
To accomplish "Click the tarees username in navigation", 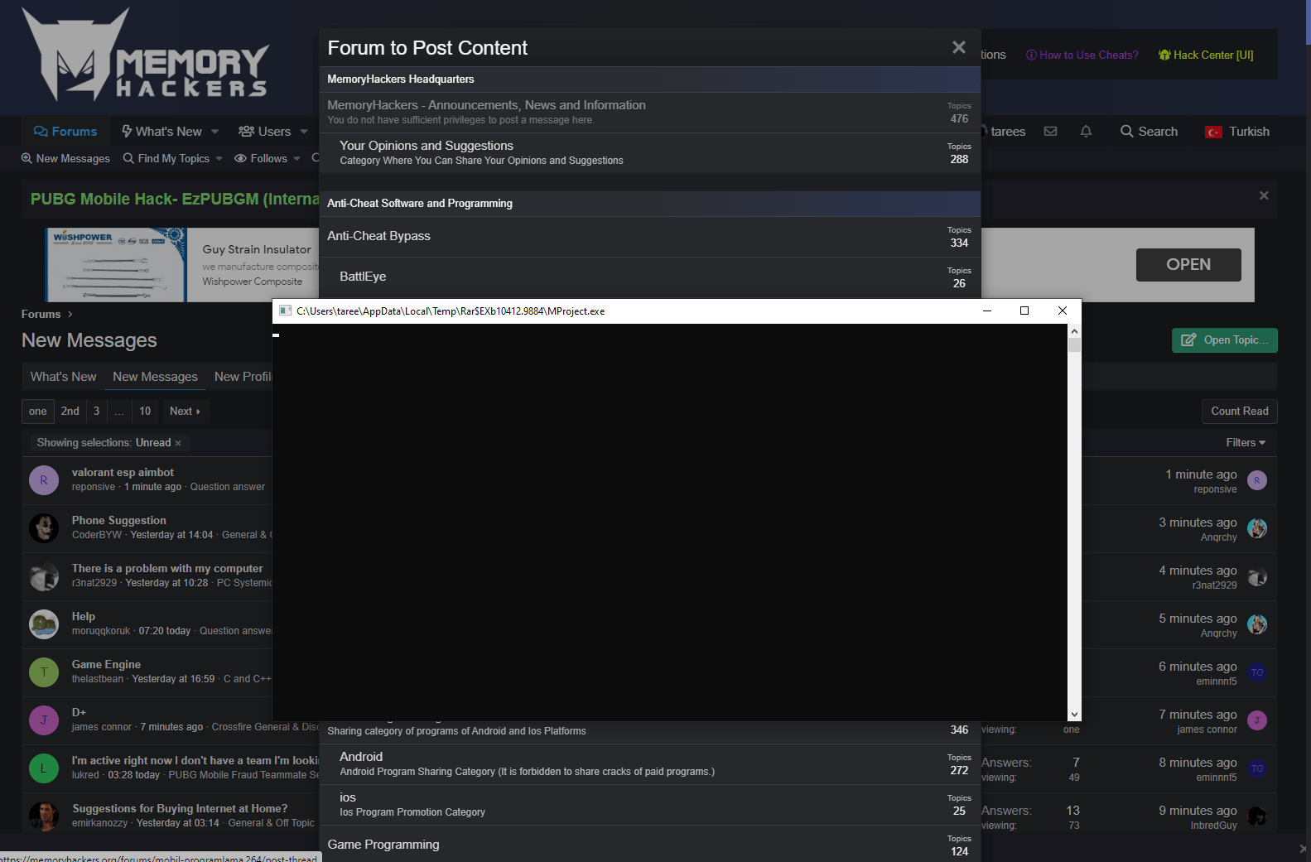I will pos(1007,131).
